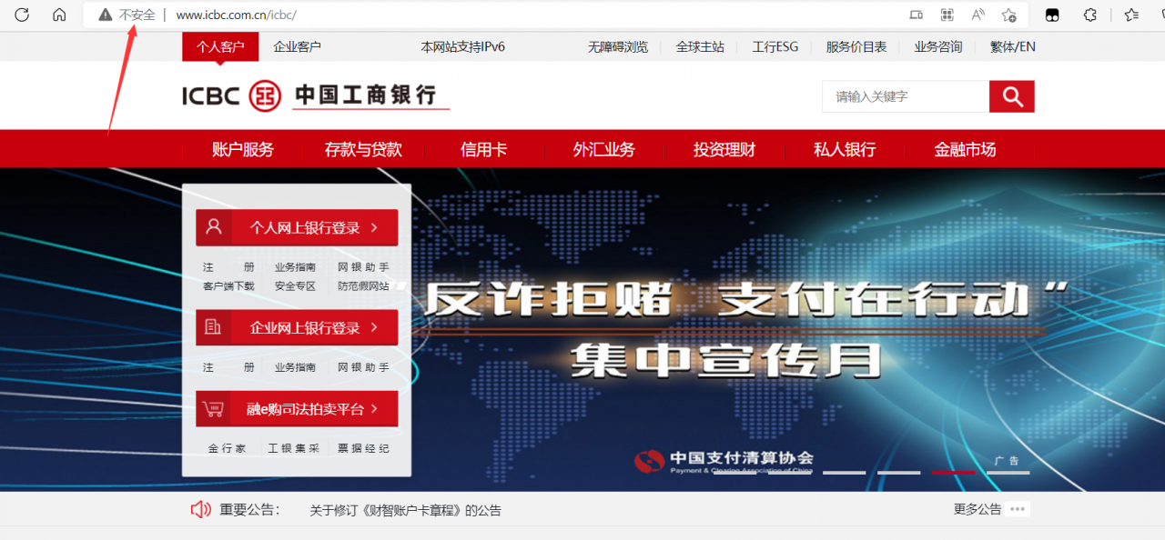Select the www.icbc.com.cn address bar URL
The image size is (1165, 540).
236,15
